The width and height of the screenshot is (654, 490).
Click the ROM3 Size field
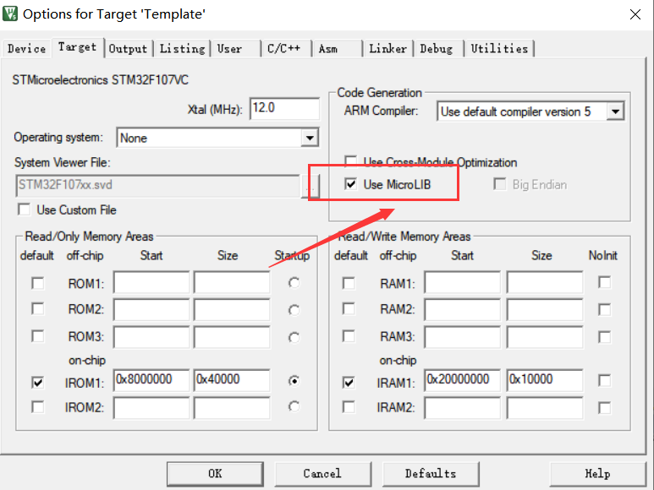[x=232, y=336]
